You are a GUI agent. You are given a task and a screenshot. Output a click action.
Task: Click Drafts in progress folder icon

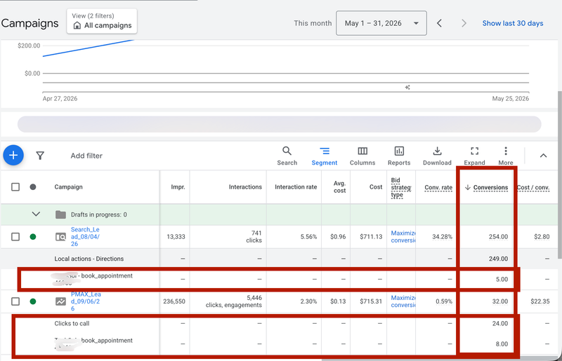60,214
